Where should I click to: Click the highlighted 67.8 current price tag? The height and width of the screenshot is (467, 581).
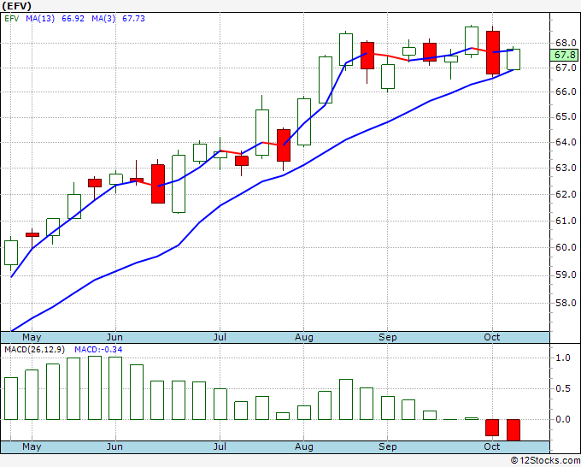pos(565,56)
